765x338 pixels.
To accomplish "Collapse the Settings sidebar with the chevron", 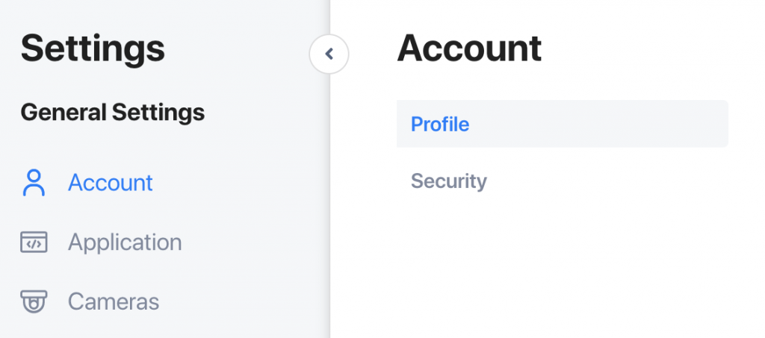I will pos(329,54).
